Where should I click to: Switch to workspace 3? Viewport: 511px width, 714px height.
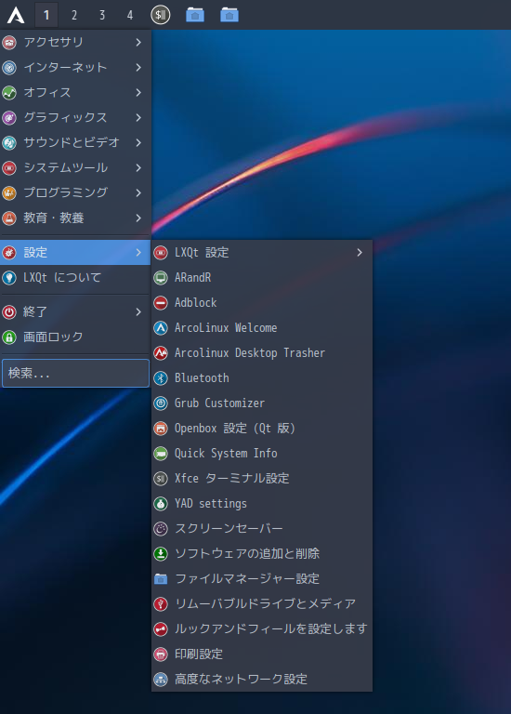pos(102,15)
